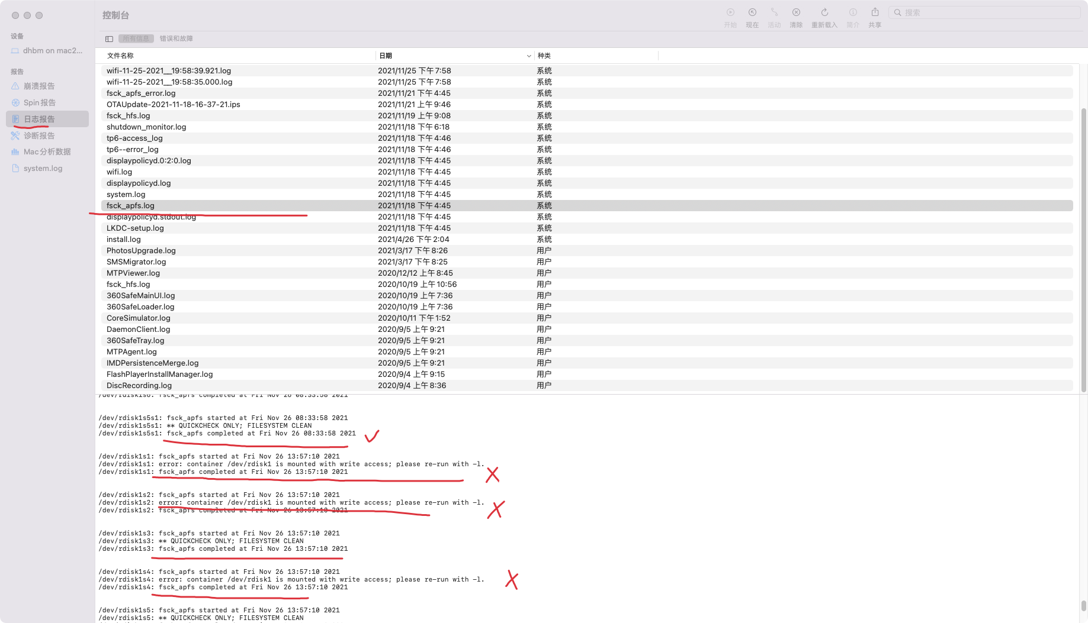Click the Spin报告 icon in sidebar
The image size is (1088, 623).
(x=15, y=103)
